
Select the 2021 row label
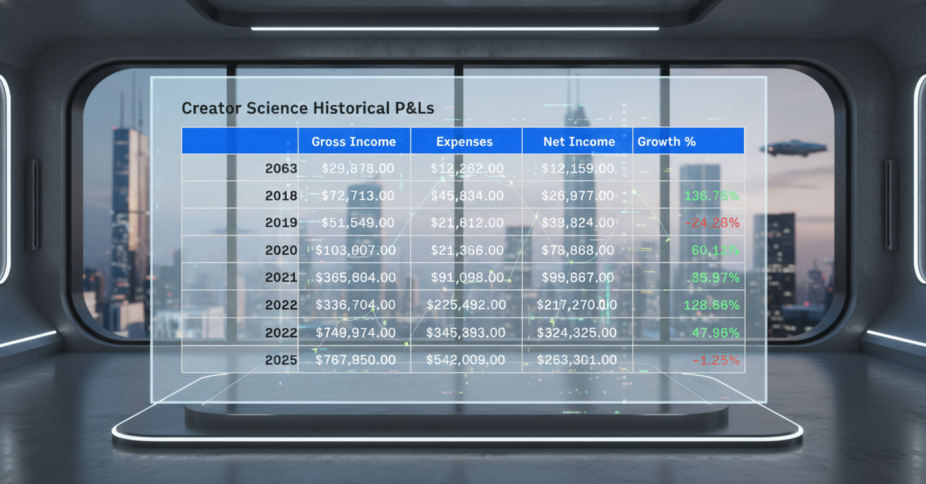pos(281,278)
